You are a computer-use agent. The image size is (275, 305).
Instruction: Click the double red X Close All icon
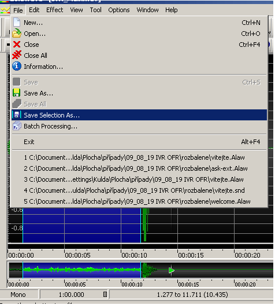point(17,55)
